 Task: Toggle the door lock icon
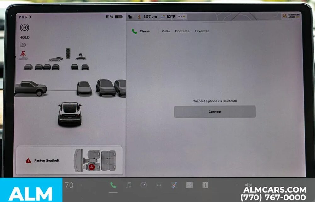[x=130, y=17]
